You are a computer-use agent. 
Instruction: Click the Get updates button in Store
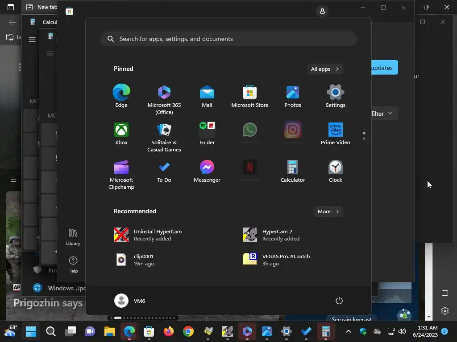tap(385, 68)
